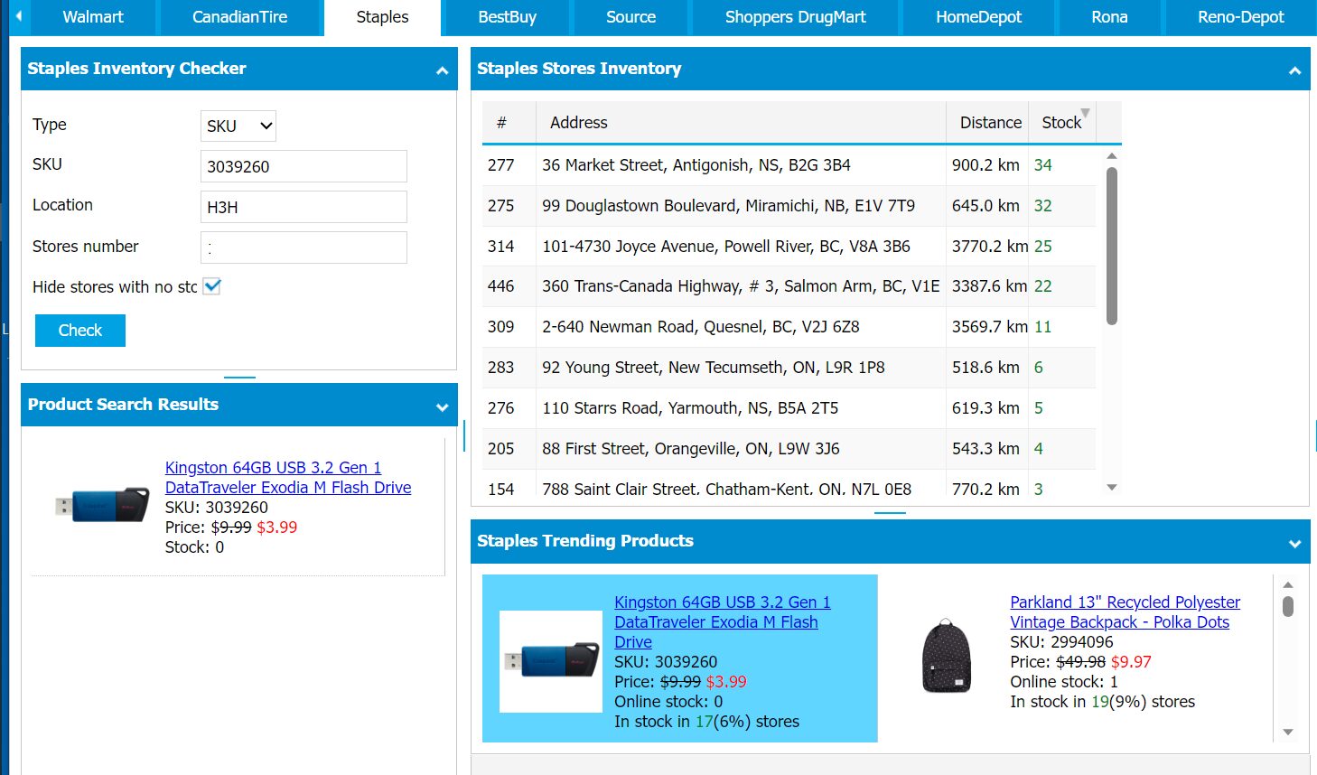Go to the BestBuy tab
Image resolution: width=1317 pixels, height=775 pixels.
pos(507,17)
